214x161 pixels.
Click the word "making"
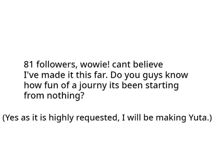coord(171,118)
